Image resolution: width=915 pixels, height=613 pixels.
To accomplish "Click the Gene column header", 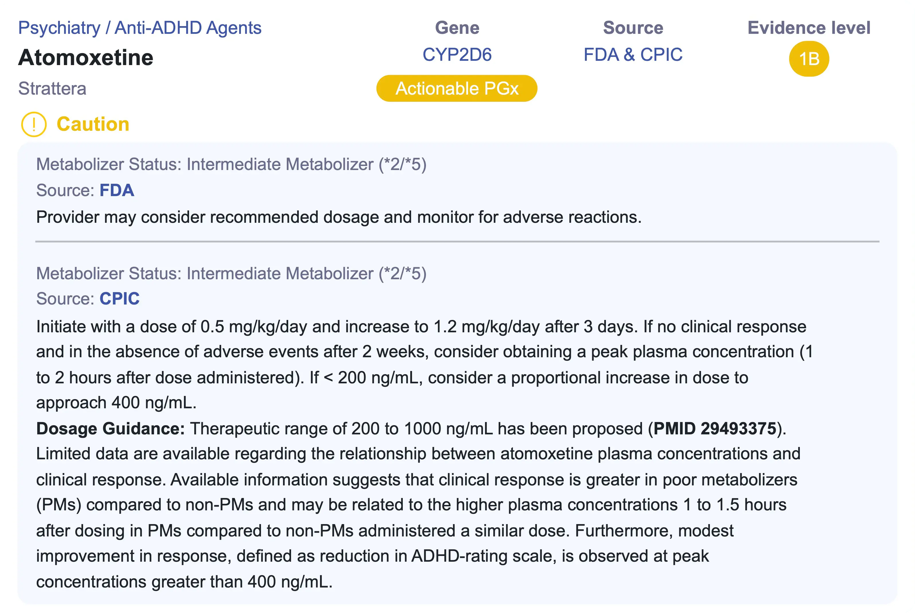I will click(x=457, y=28).
